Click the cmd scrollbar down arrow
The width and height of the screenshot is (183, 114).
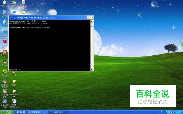92,70
